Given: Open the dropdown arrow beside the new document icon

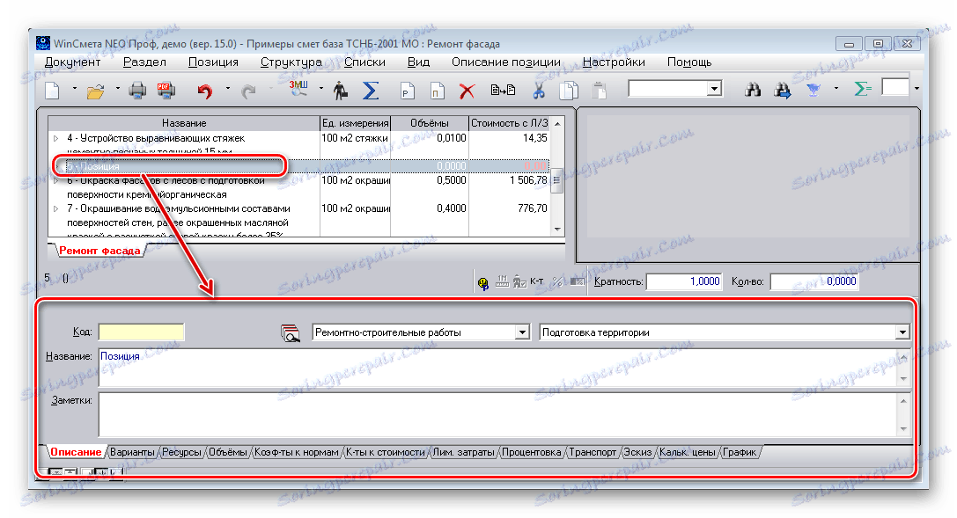Looking at the screenshot, I should coord(75,89).
